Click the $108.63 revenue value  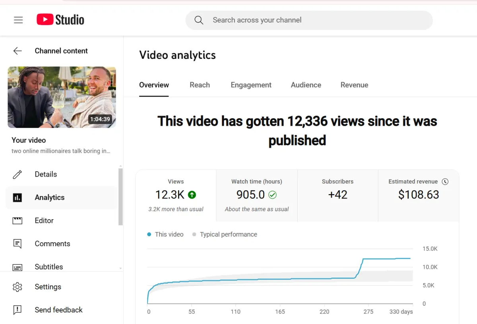point(419,195)
